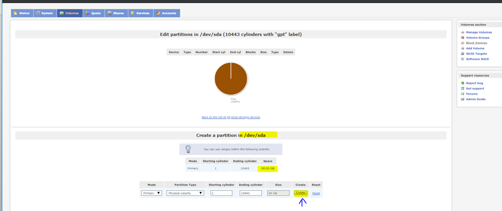Click the highlighted Create button
Image resolution: width=502 pixels, height=211 pixels.
pos(301,193)
